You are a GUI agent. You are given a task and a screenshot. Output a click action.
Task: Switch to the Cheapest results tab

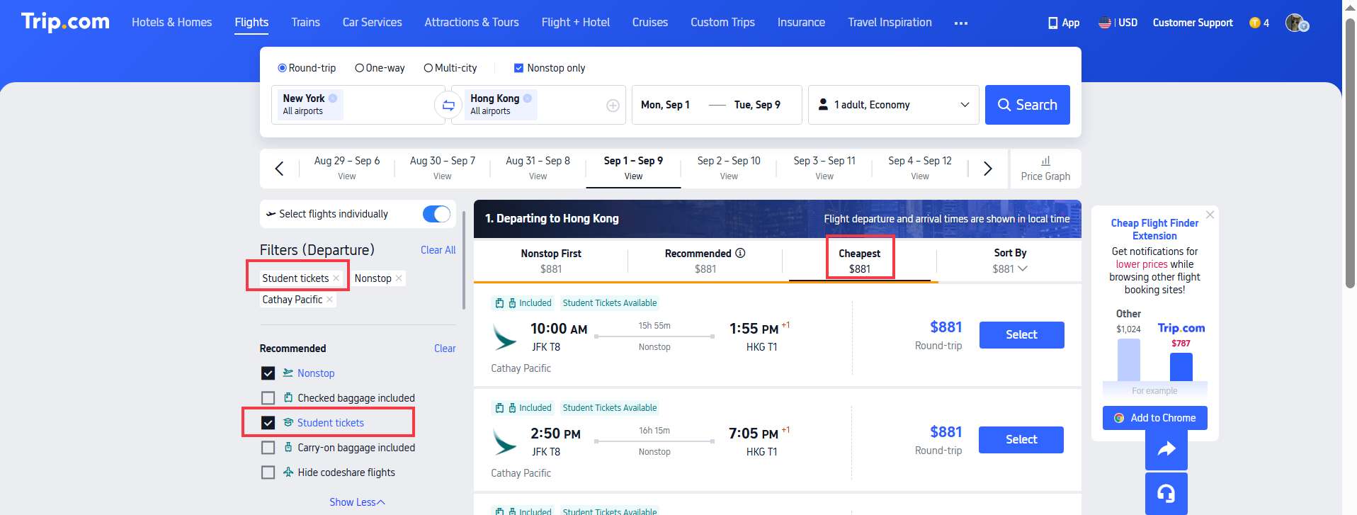[x=859, y=260]
